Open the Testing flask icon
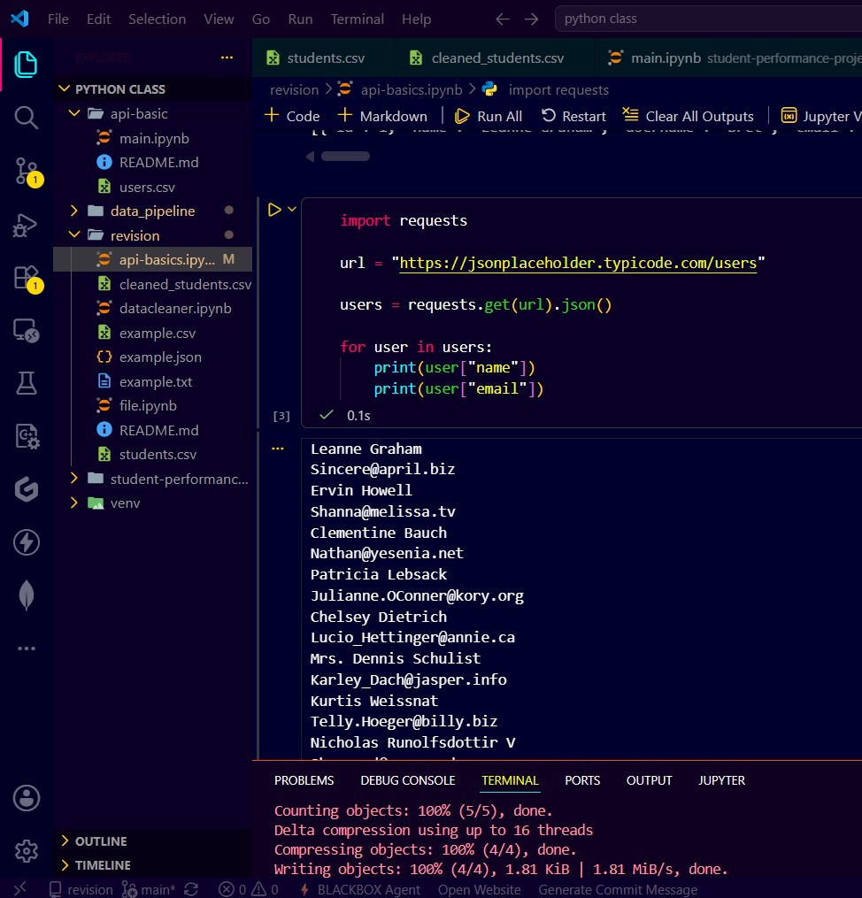 (x=26, y=382)
